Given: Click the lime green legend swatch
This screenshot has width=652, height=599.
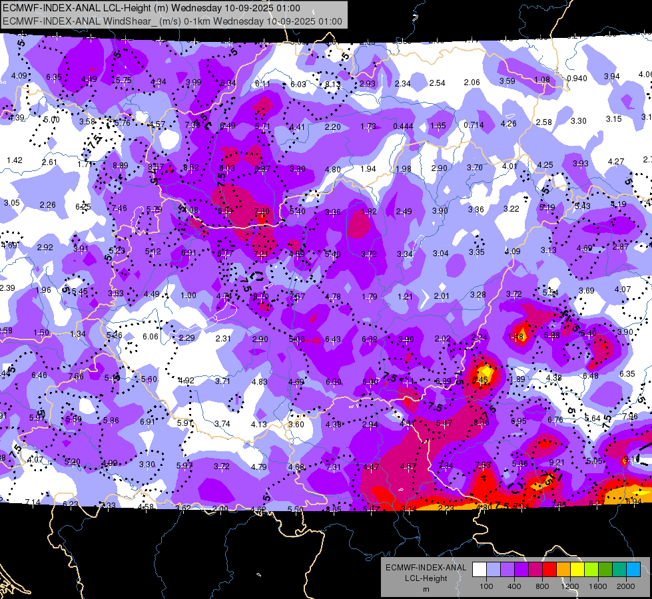Looking at the screenshot, I should click(591, 570).
